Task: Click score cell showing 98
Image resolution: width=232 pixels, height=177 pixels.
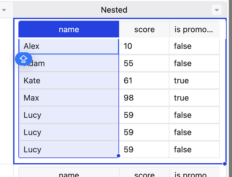Action: click(x=144, y=98)
